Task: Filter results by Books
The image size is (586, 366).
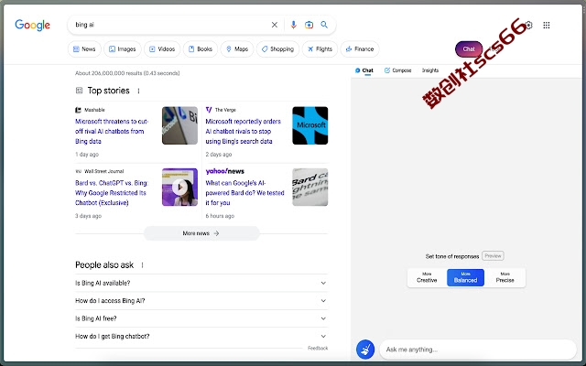Action: click(201, 48)
